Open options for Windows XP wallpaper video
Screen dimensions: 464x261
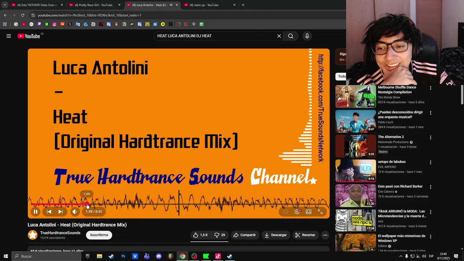[x=431, y=237]
